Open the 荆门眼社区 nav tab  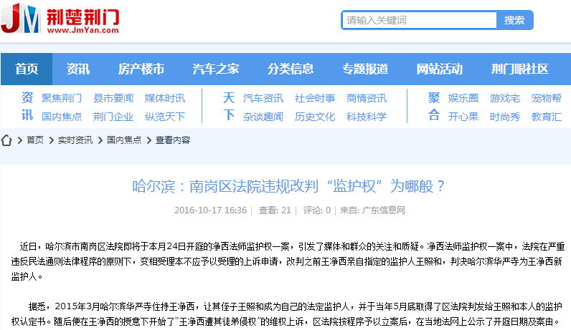coord(519,69)
